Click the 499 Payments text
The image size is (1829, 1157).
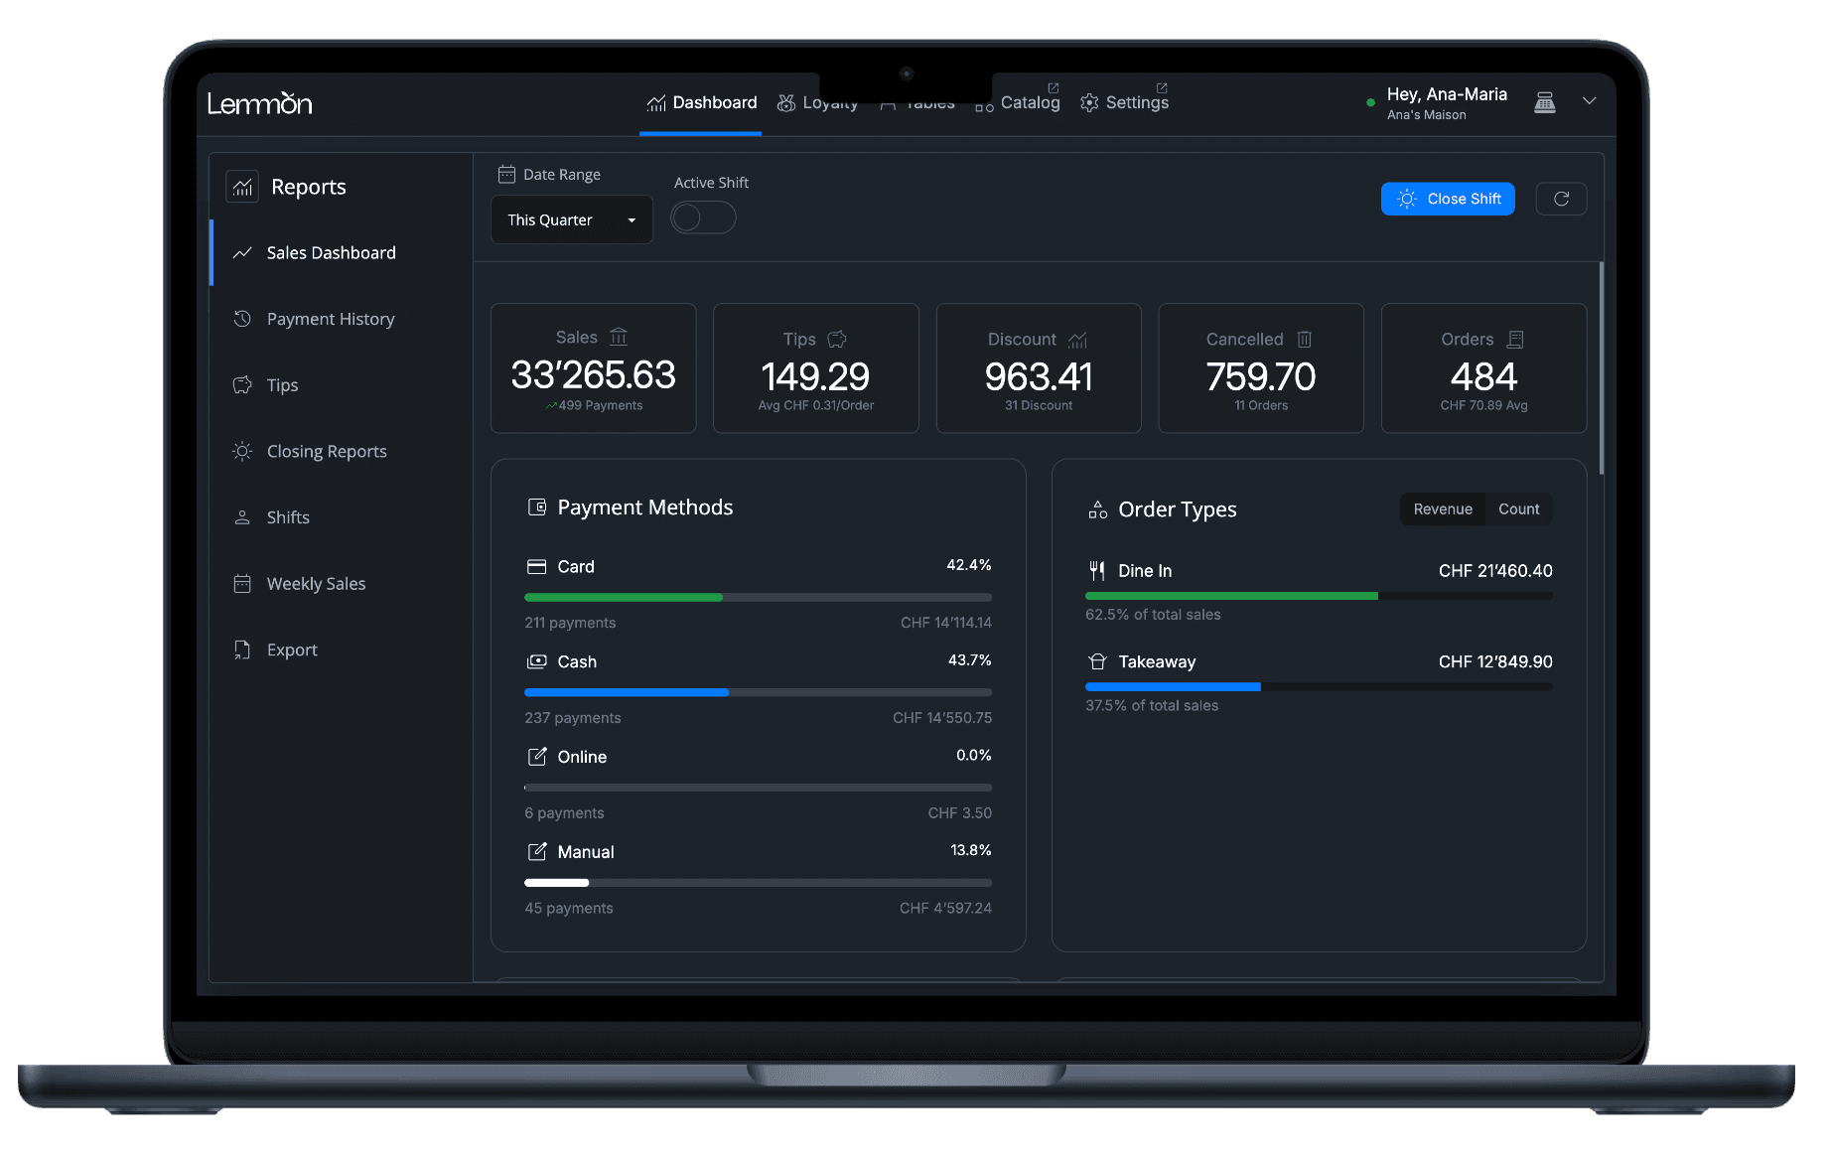[x=600, y=405]
